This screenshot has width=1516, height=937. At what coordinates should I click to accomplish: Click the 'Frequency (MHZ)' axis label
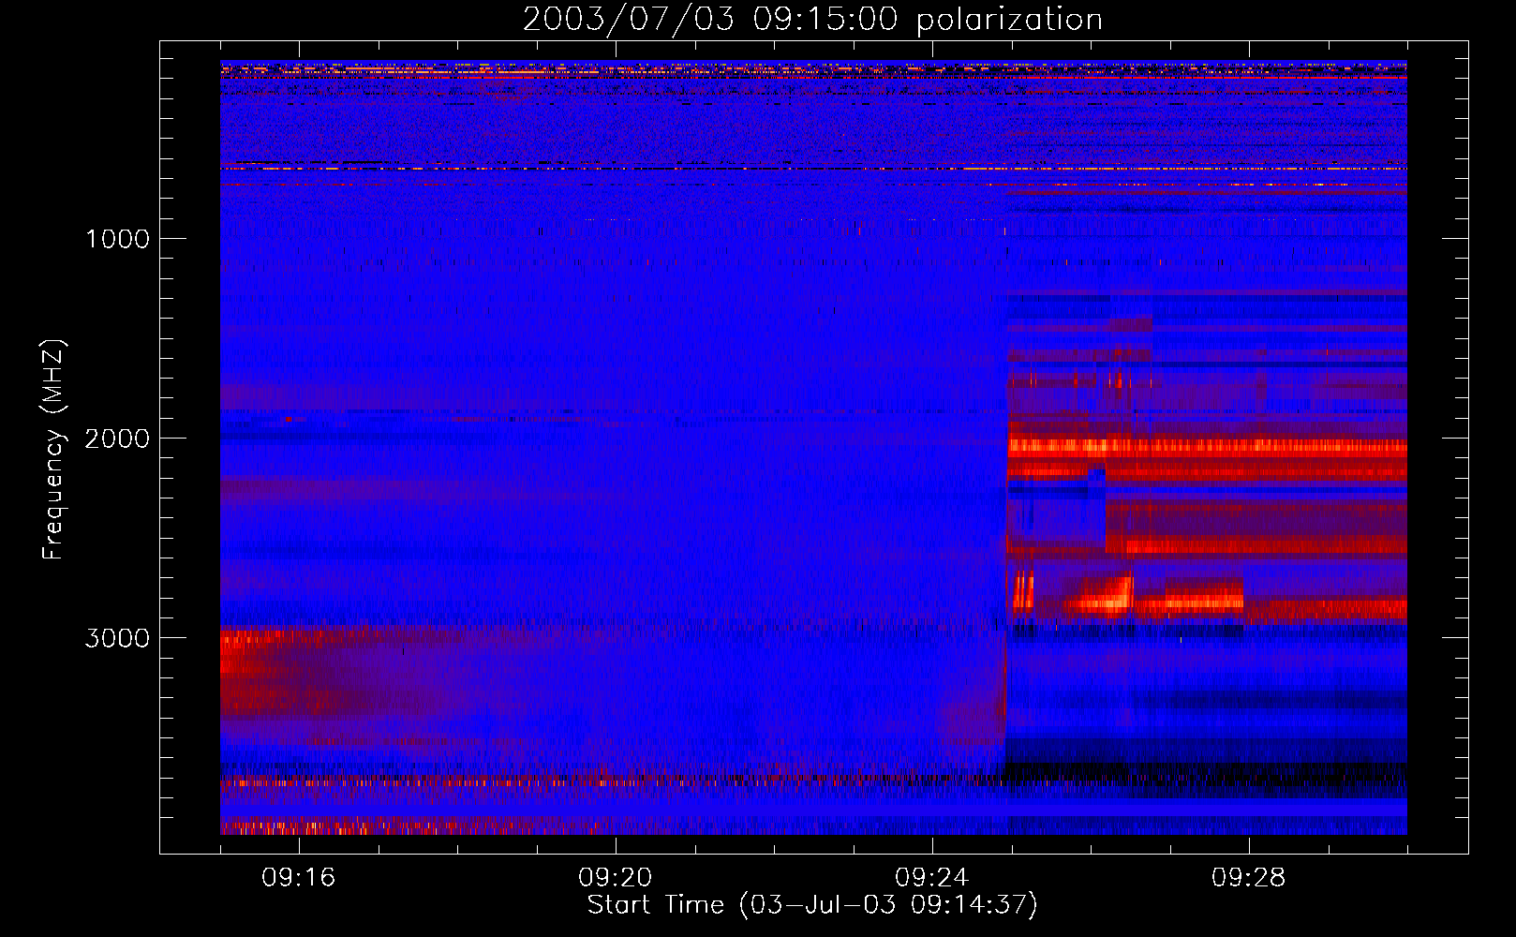click(53, 450)
